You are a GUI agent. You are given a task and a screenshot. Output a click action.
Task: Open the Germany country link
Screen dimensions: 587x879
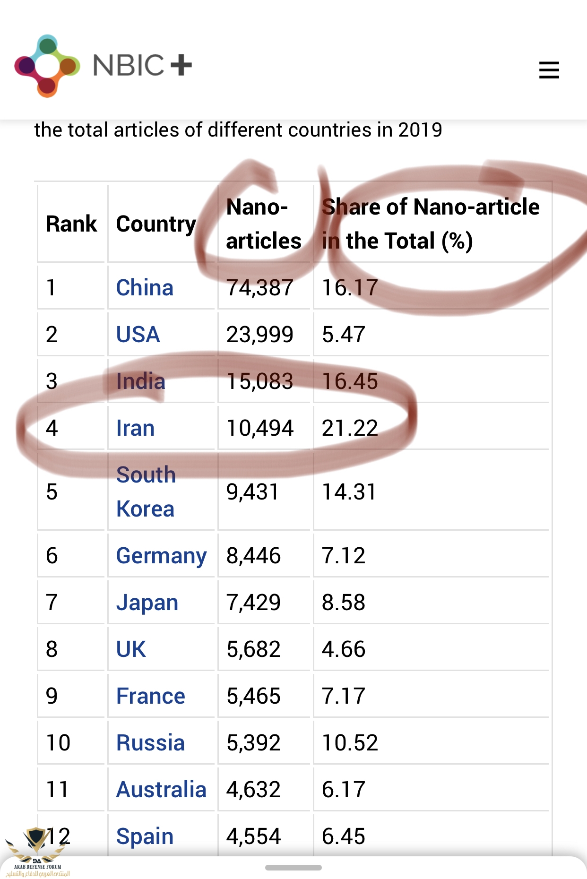click(161, 555)
